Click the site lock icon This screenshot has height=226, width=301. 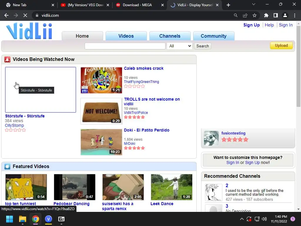[x=37, y=15]
